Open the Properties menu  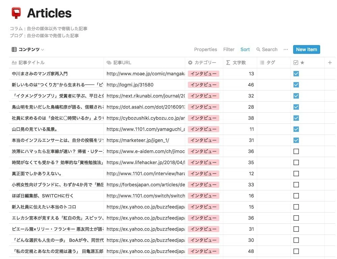click(205, 49)
